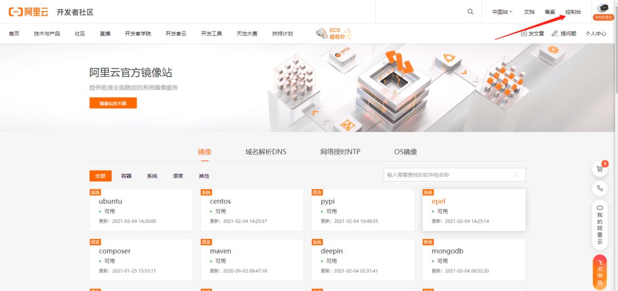The height and width of the screenshot is (291, 618).
Task: Open the 社区 nav item
Action: point(80,33)
